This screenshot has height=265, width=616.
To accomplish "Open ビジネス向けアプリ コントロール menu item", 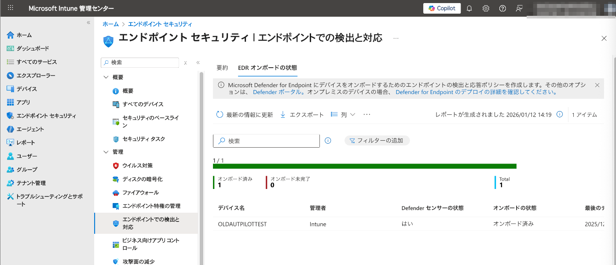I will 146,244.
